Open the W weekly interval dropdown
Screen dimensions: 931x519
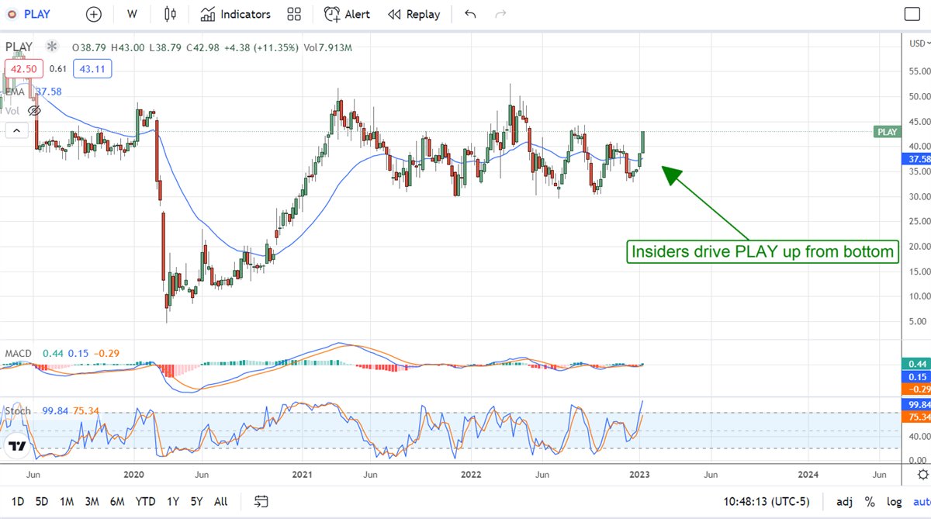(132, 14)
